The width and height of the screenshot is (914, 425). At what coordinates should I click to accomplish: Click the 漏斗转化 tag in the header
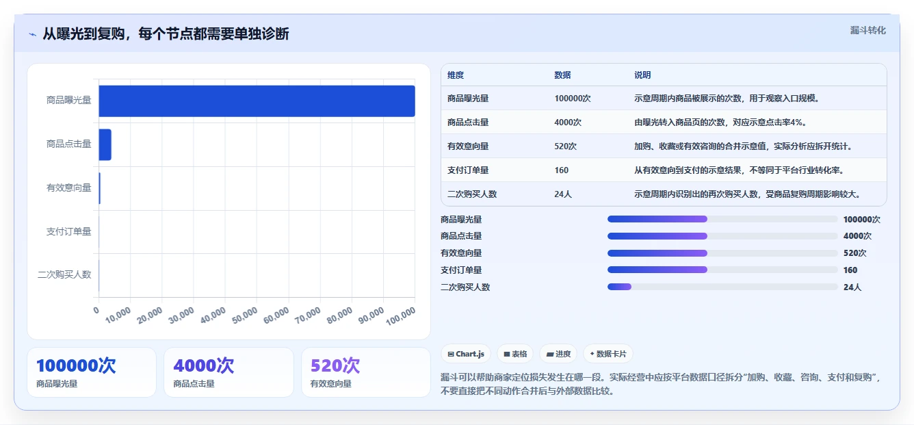(x=868, y=31)
